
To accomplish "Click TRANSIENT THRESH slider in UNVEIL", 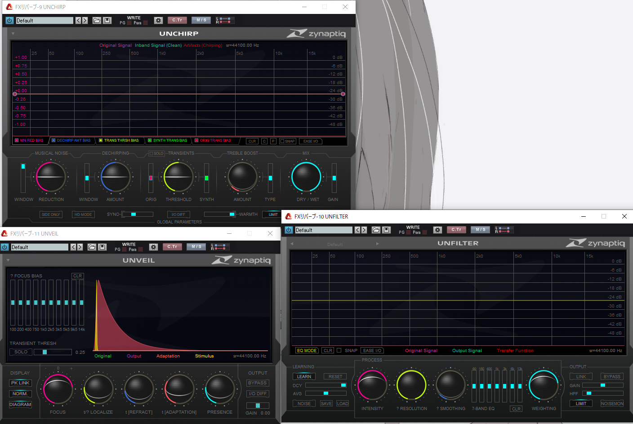I will point(53,352).
